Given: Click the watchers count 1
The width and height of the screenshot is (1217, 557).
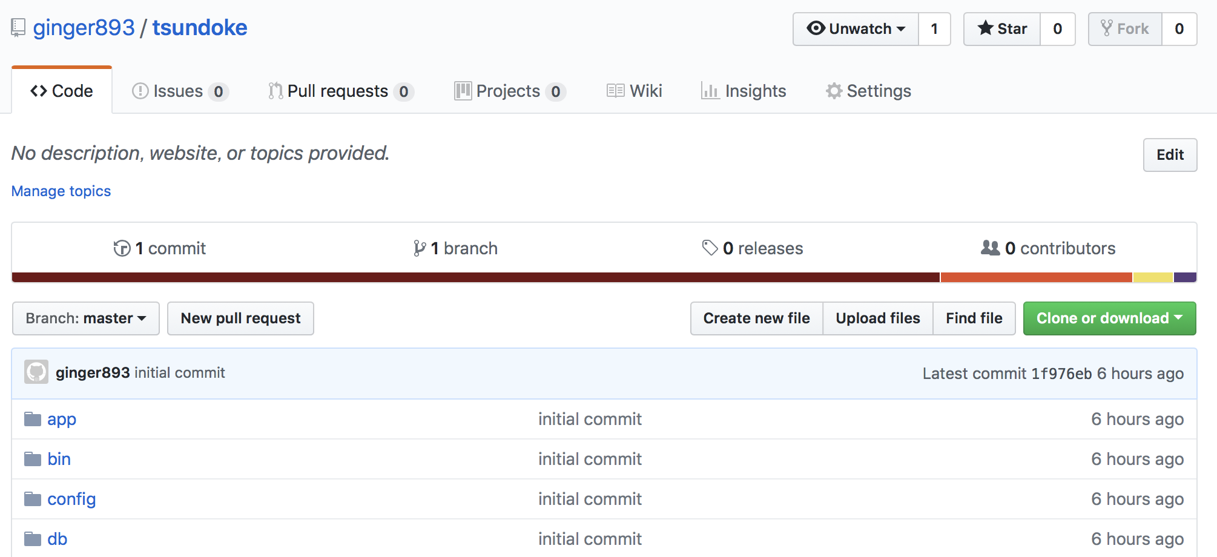Looking at the screenshot, I should click(x=934, y=29).
